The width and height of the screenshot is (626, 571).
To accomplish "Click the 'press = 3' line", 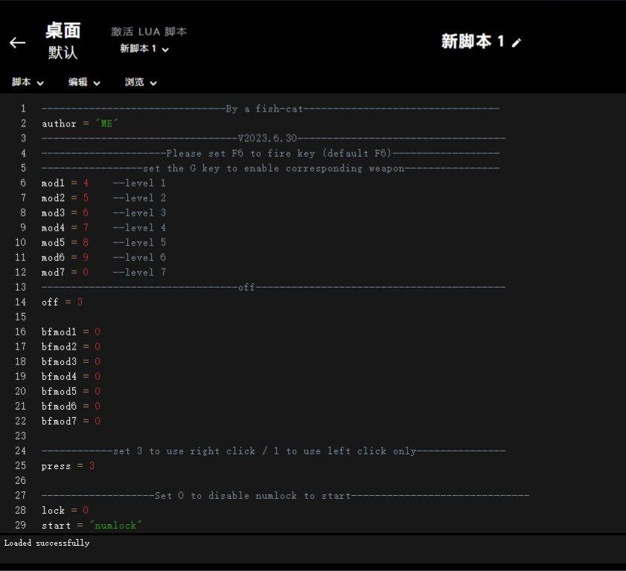I will click(x=68, y=465).
